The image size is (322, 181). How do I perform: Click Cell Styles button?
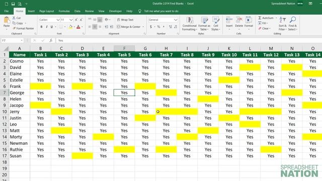[x=216, y=24]
